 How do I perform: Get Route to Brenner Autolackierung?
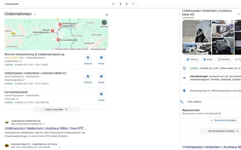(x=101, y=59)
